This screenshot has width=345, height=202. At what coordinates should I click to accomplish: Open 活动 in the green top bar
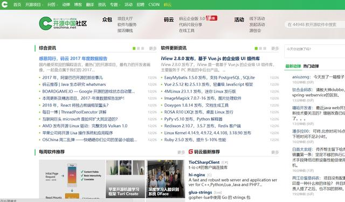point(128,4)
